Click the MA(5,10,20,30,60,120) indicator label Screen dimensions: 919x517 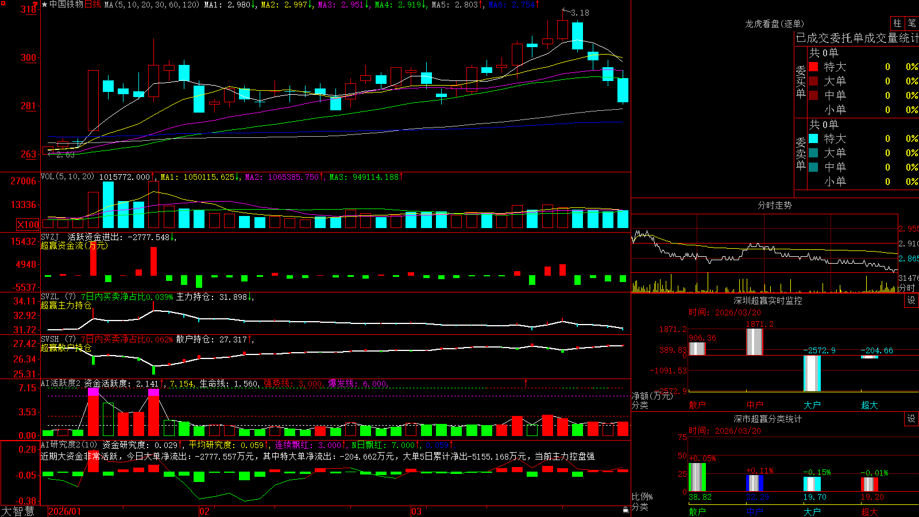152,5
